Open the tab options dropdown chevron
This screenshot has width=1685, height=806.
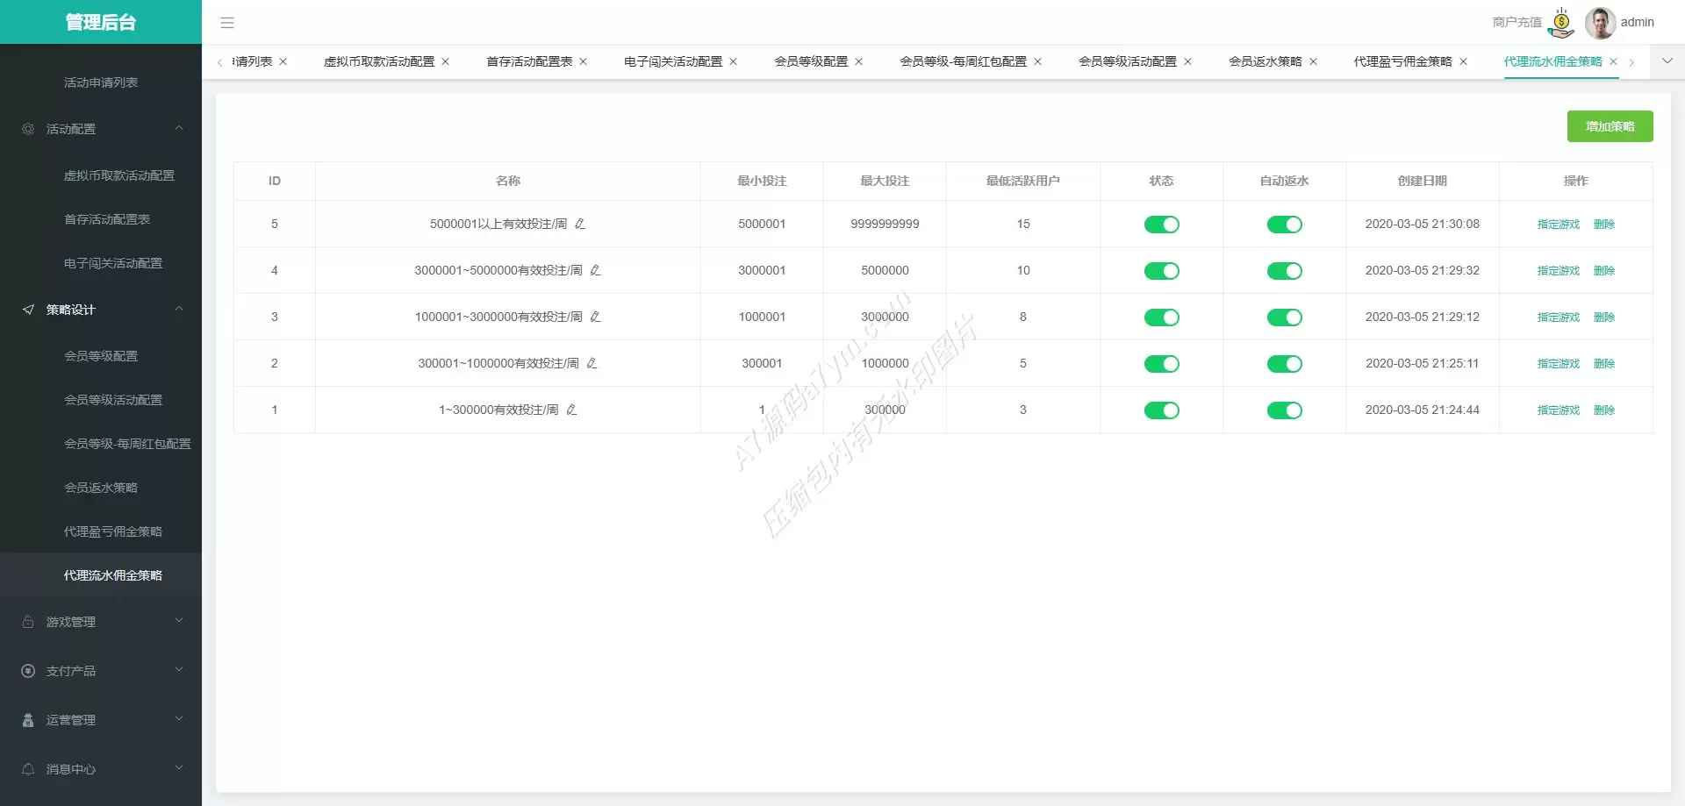(1667, 61)
